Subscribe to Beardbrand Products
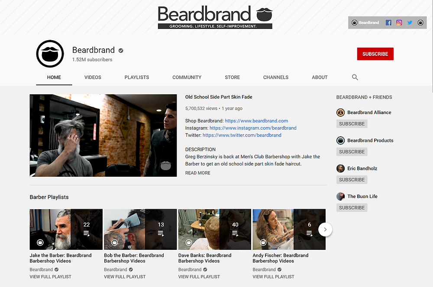Screen dimensions: 433x287 (352, 152)
